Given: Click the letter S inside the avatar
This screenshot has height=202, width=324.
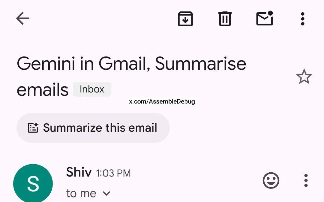Looking at the screenshot, I should [x=33, y=184].
